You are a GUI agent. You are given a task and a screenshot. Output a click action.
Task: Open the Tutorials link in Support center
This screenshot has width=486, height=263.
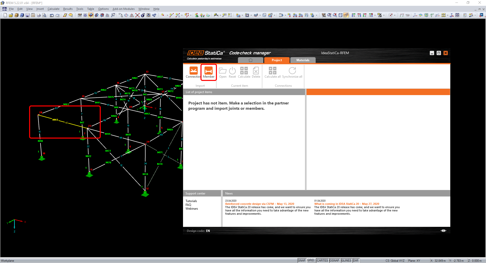(x=191, y=201)
